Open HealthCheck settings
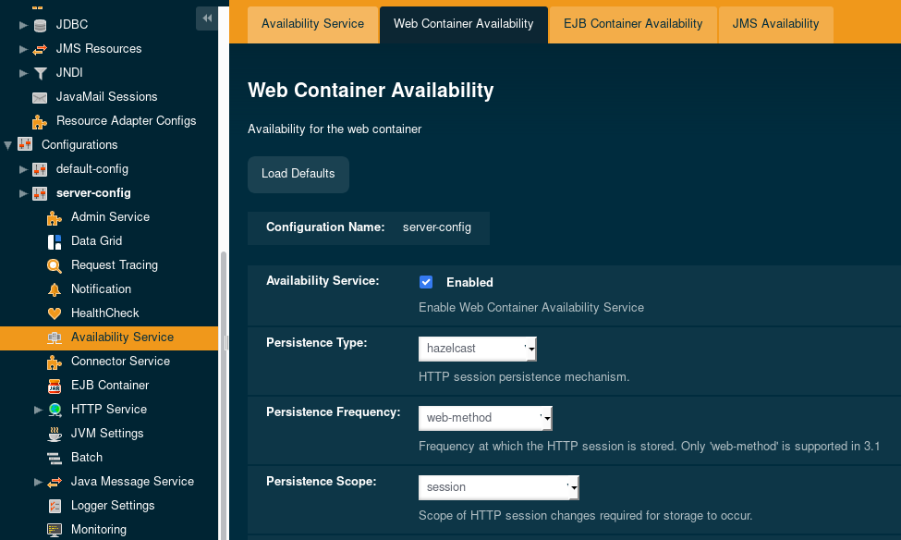The image size is (901, 540). 105,313
